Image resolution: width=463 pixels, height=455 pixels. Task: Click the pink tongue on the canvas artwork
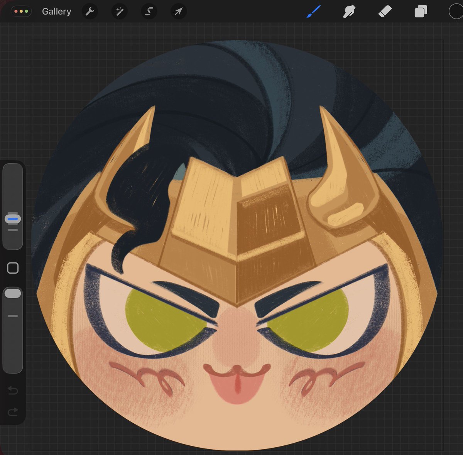[x=237, y=388]
